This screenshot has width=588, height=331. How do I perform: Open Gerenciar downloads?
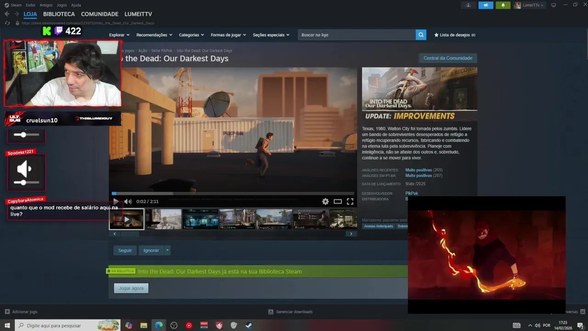(x=290, y=312)
